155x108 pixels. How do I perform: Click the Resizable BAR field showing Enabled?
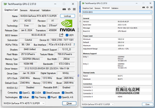(66, 88)
